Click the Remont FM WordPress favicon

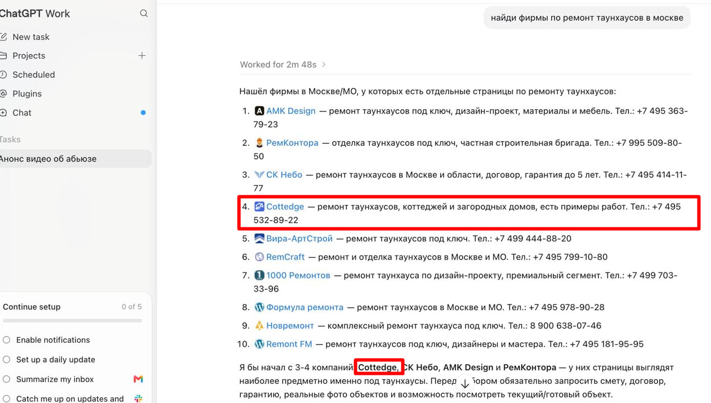pyautogui.click(x=259, y=344)
